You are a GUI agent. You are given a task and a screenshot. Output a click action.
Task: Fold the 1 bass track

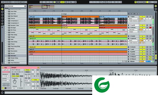click(129, 16)
